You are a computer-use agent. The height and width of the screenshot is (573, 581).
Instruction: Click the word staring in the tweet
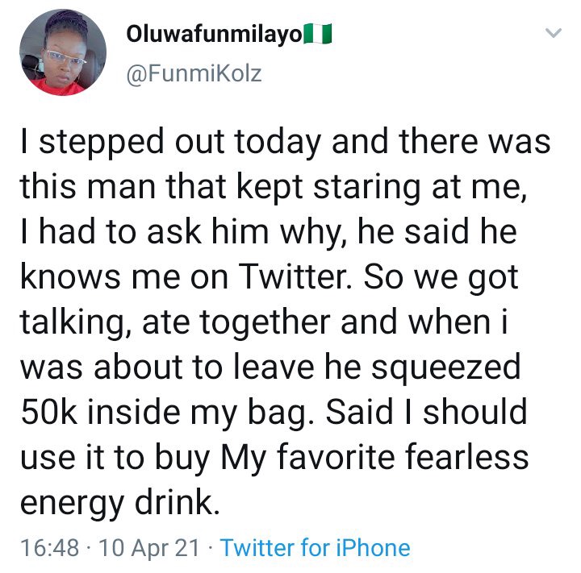tap(367, 188)
